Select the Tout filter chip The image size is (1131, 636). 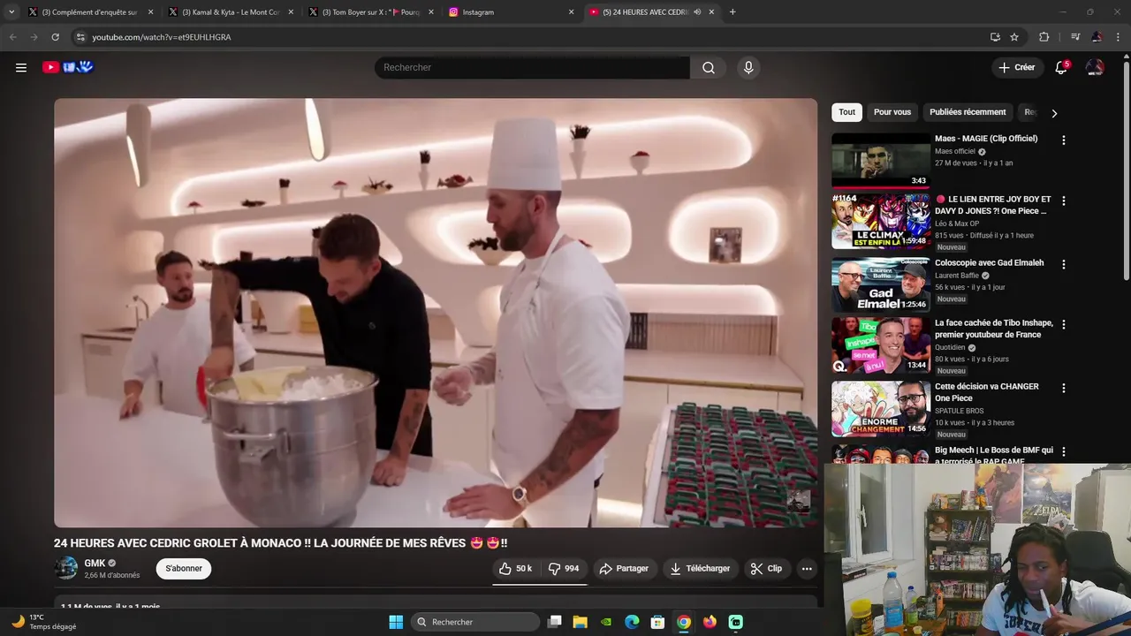tap(846, 112)
